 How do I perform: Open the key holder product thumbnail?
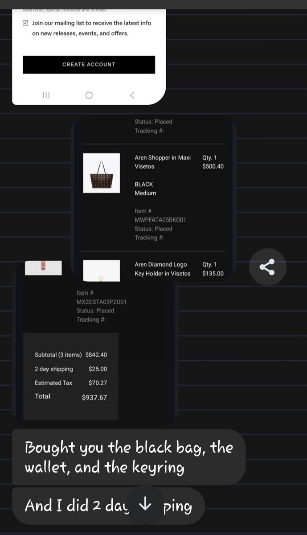(x=102, y=271)
